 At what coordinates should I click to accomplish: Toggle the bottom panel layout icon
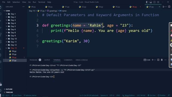(x=151, y=2)
